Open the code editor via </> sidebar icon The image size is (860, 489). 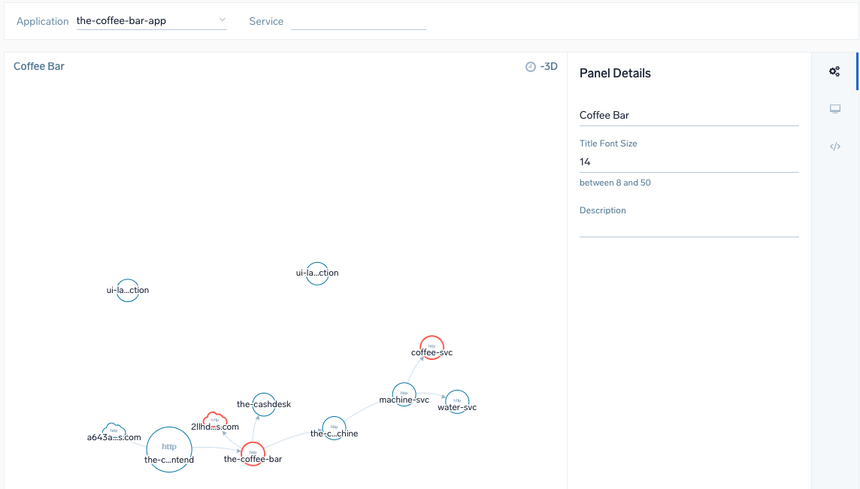click(834, 146)
